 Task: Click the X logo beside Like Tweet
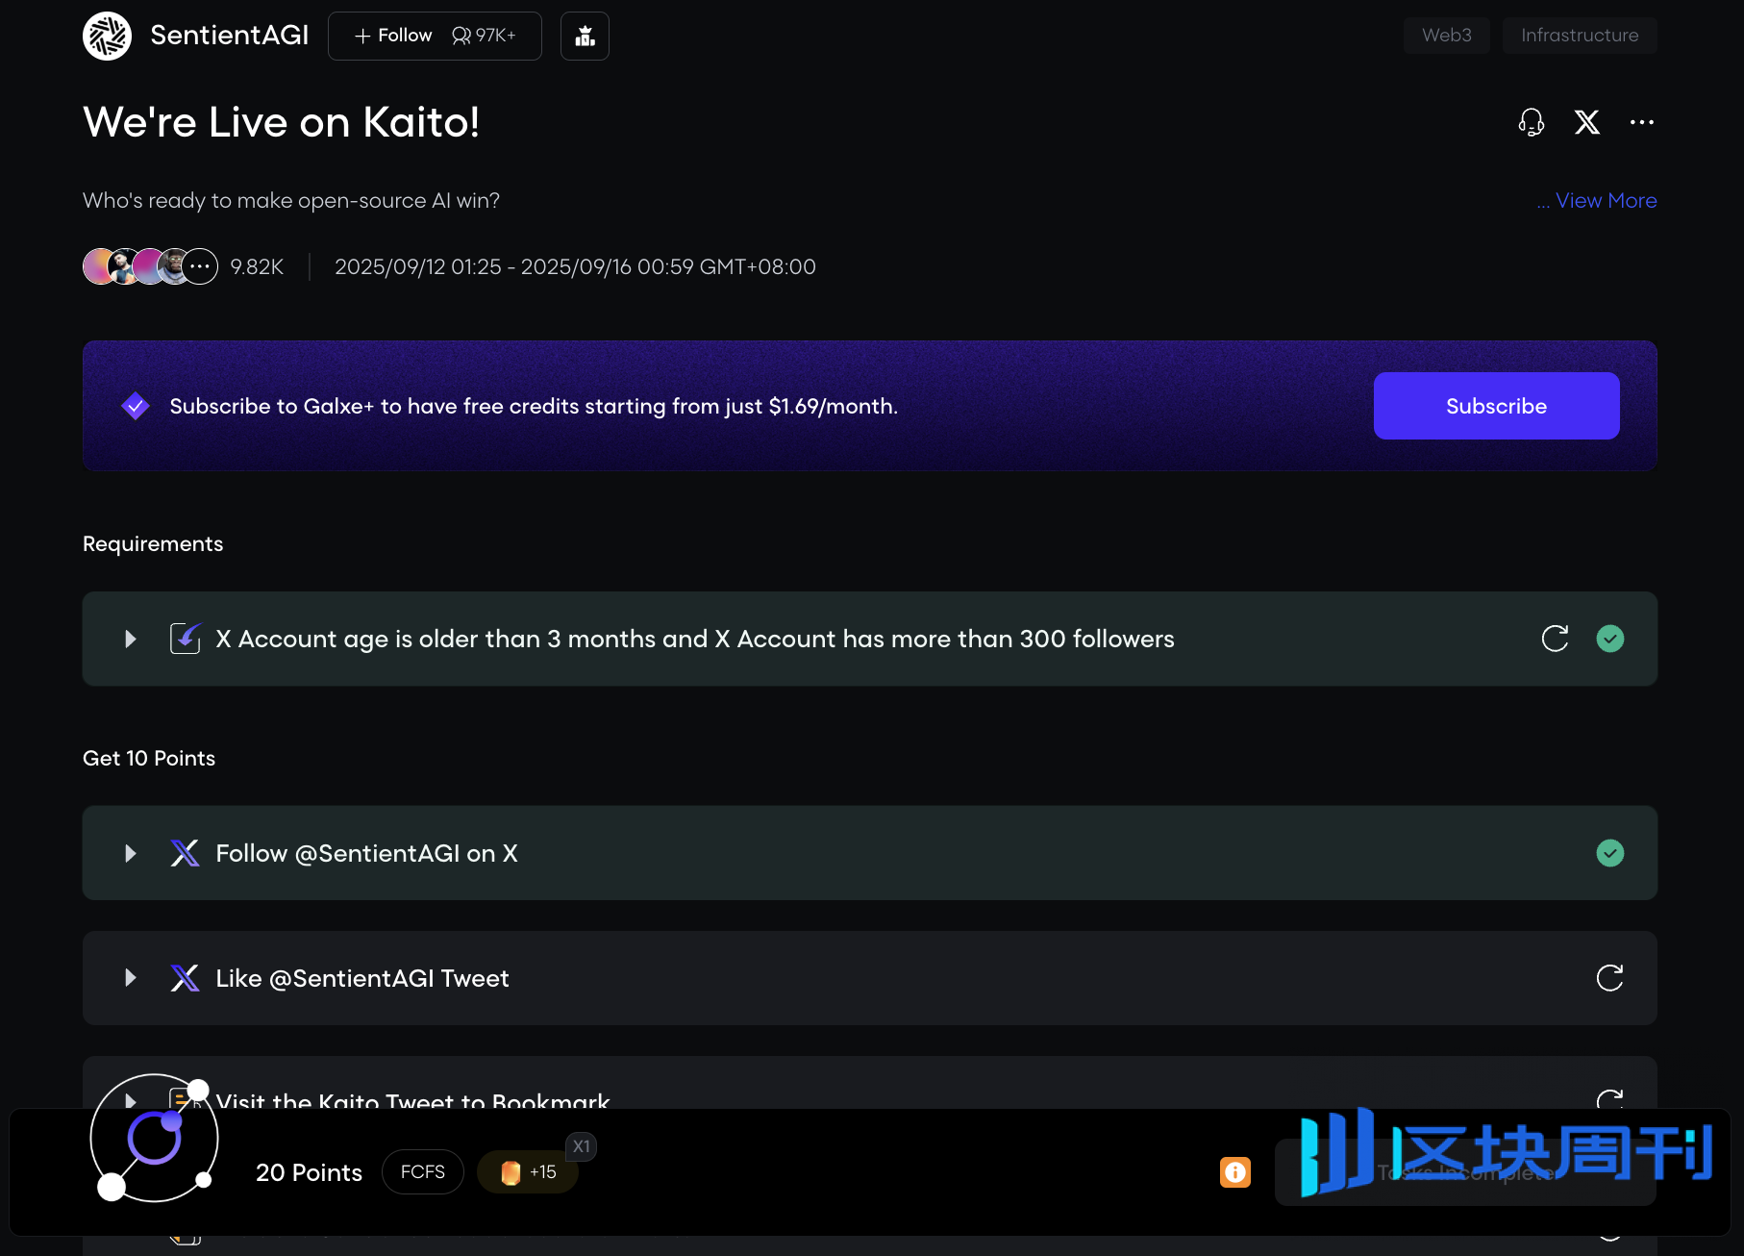pos(185,978)
